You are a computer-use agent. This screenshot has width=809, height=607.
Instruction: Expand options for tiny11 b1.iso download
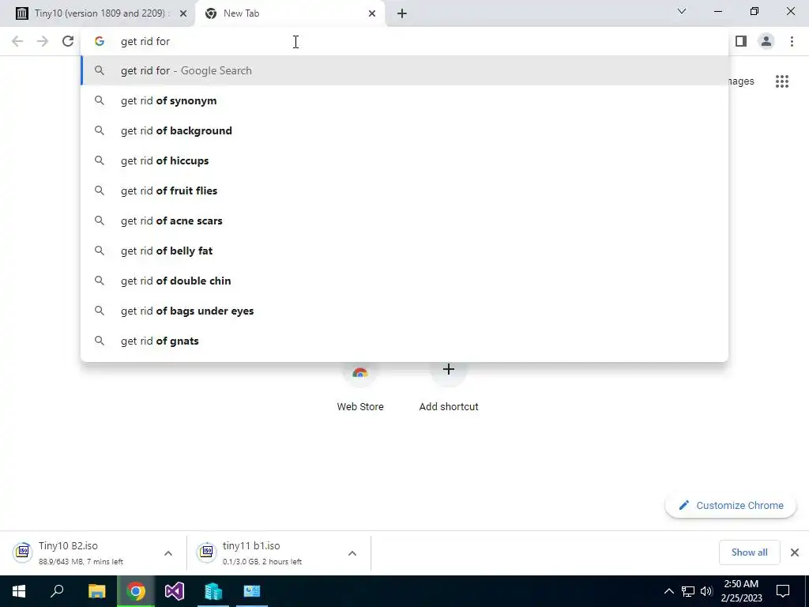(x=352, y=553)
